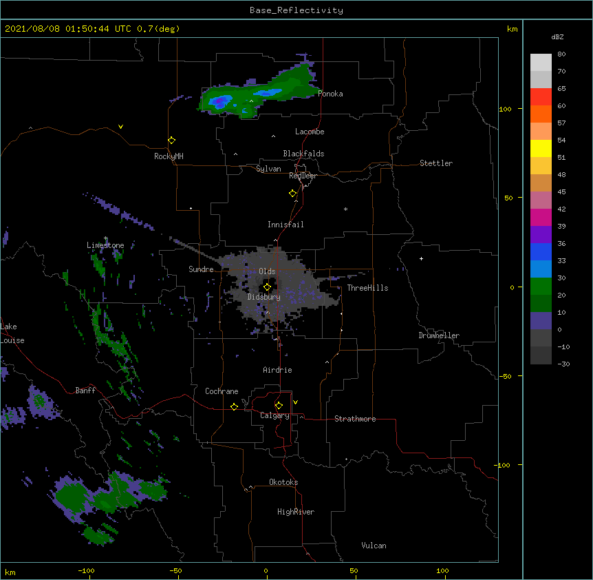Select the Airdrie label
The width and height of the screenshot is (593, 580).
[x=277, y=370]
